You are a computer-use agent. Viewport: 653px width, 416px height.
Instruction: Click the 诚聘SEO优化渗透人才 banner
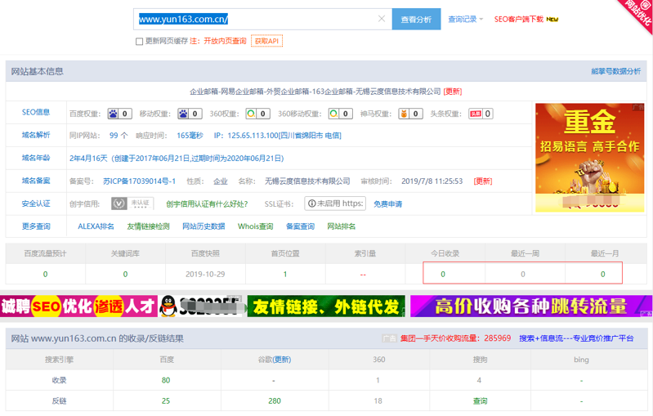pos(78,306)
